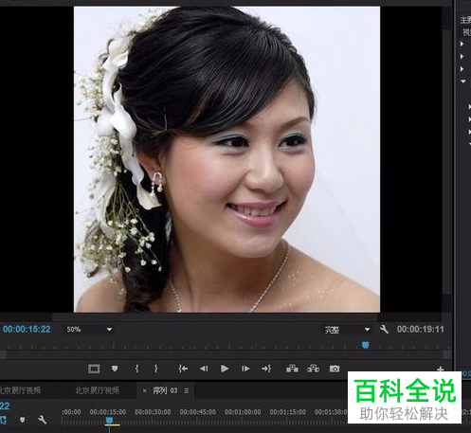Open the 序列 03 panel menu
This screenshot has height=433, width=471.
pos(187,391)
